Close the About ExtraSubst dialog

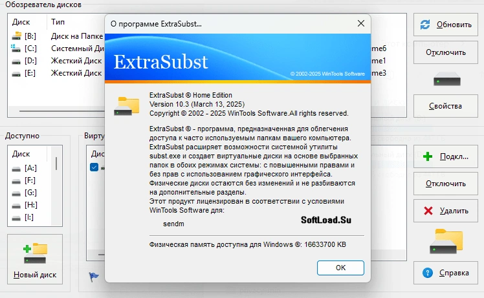click(x=361, y=23)
